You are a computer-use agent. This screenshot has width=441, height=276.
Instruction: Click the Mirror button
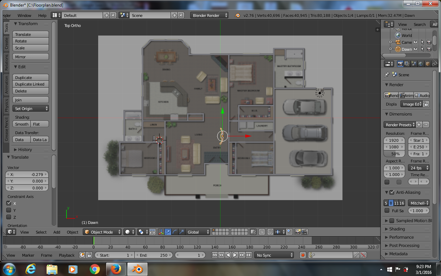tap(31, 57)
